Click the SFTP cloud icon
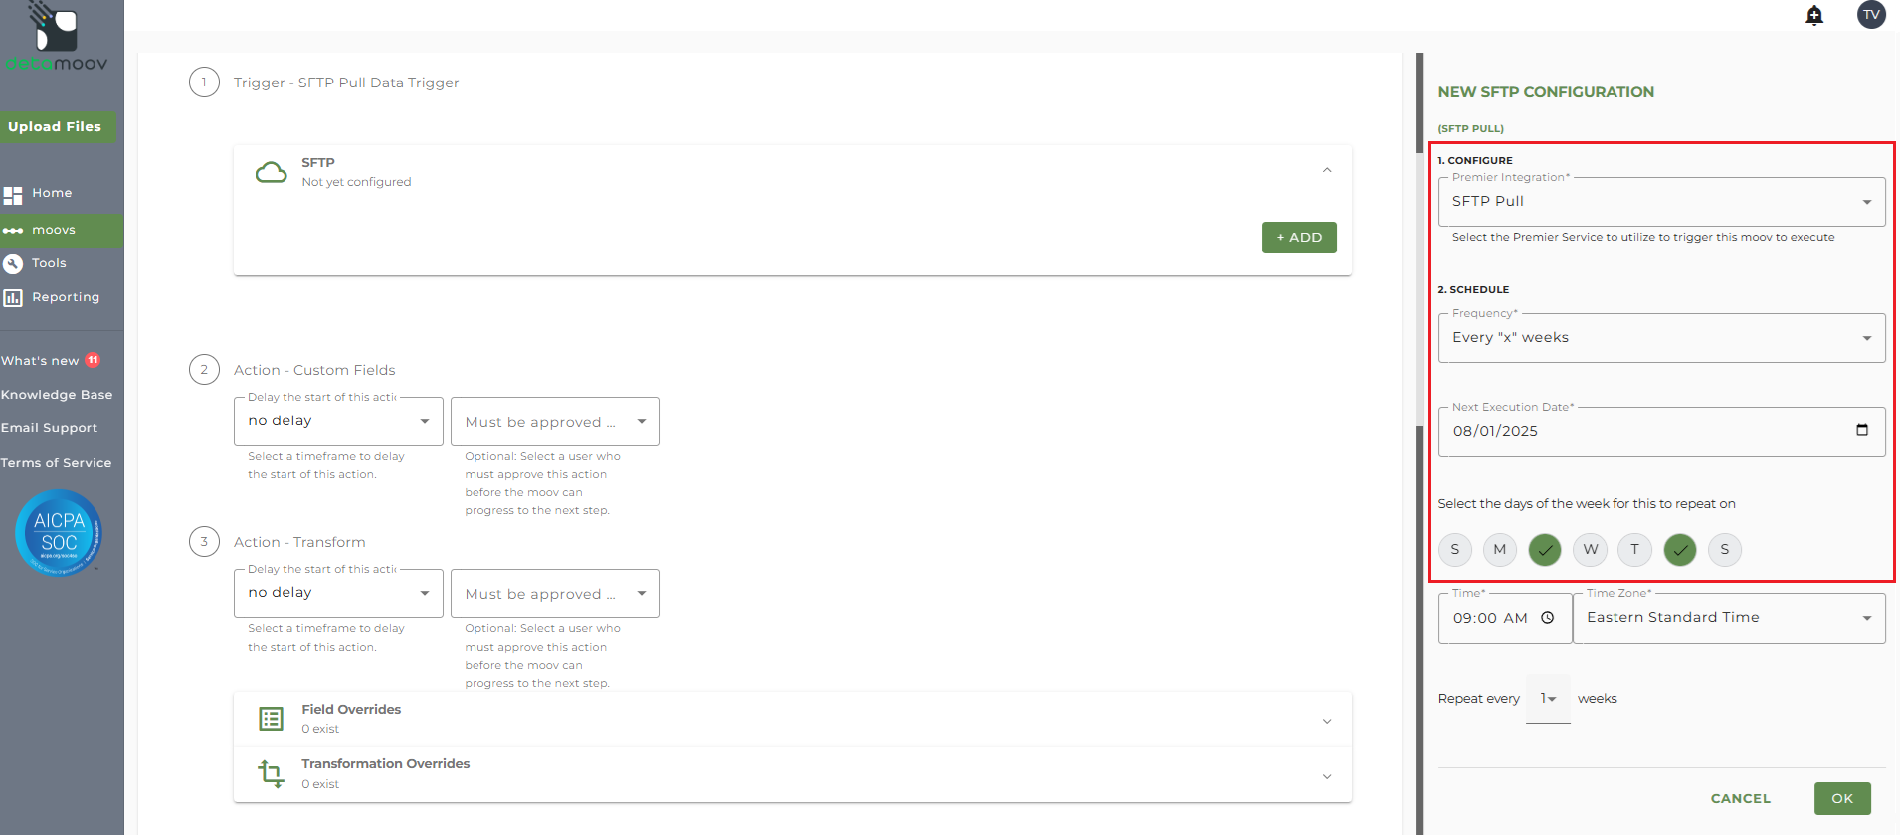The width and height of the screenshot is (1900, 835). (271, 172)
